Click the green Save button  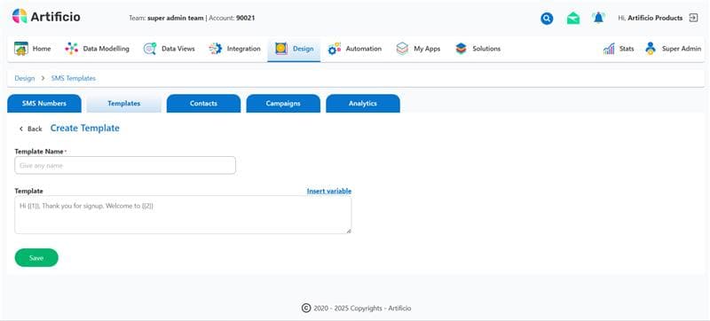36,258
